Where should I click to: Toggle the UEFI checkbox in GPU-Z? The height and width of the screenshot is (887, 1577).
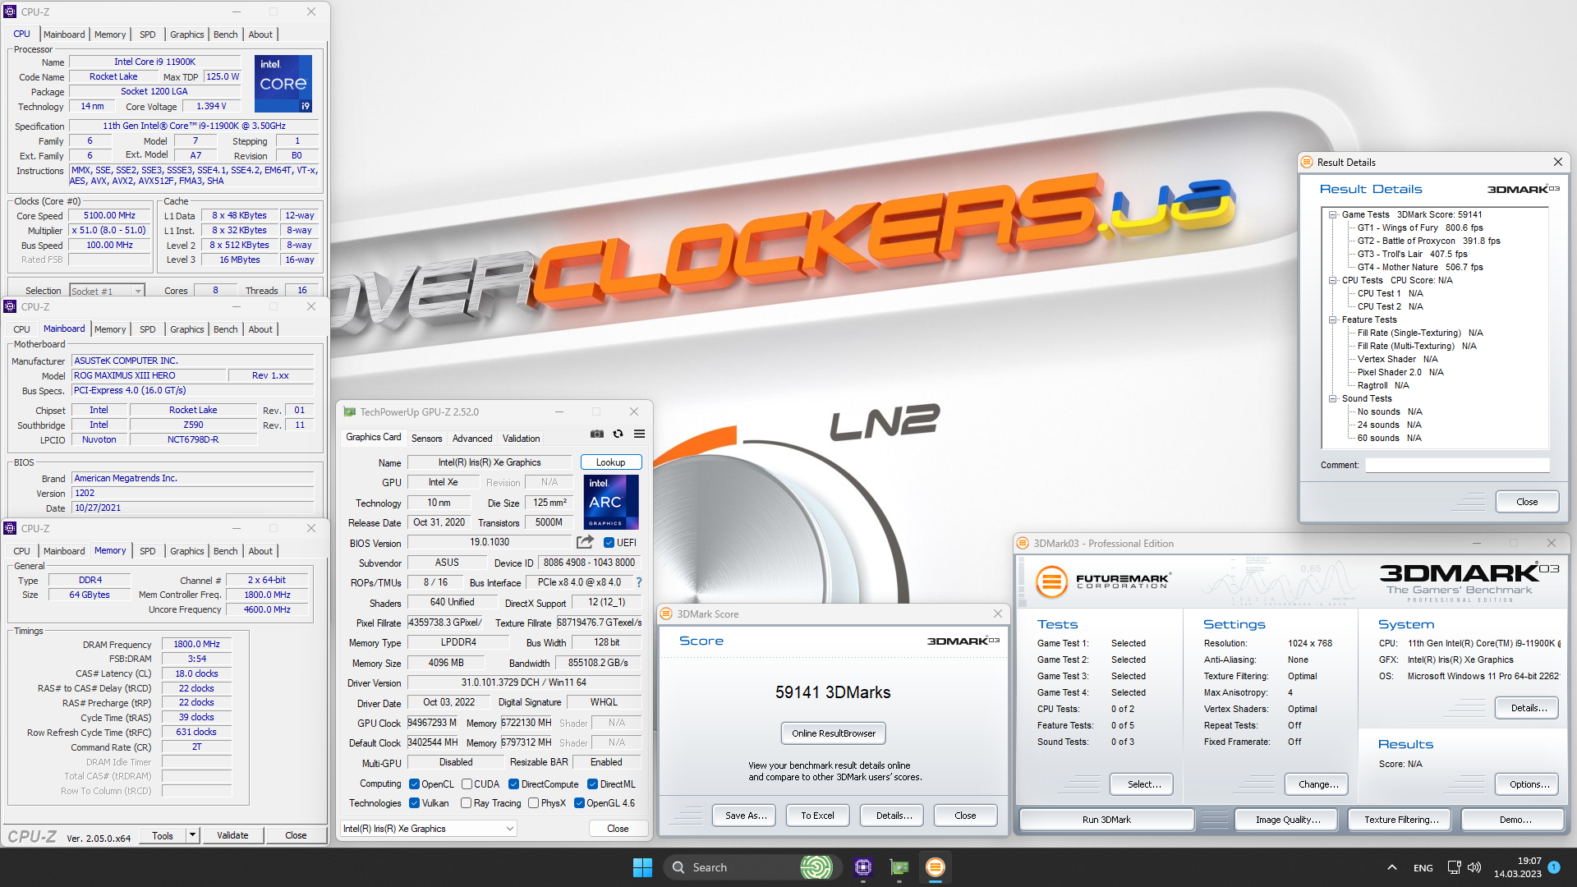click(609, 543)
